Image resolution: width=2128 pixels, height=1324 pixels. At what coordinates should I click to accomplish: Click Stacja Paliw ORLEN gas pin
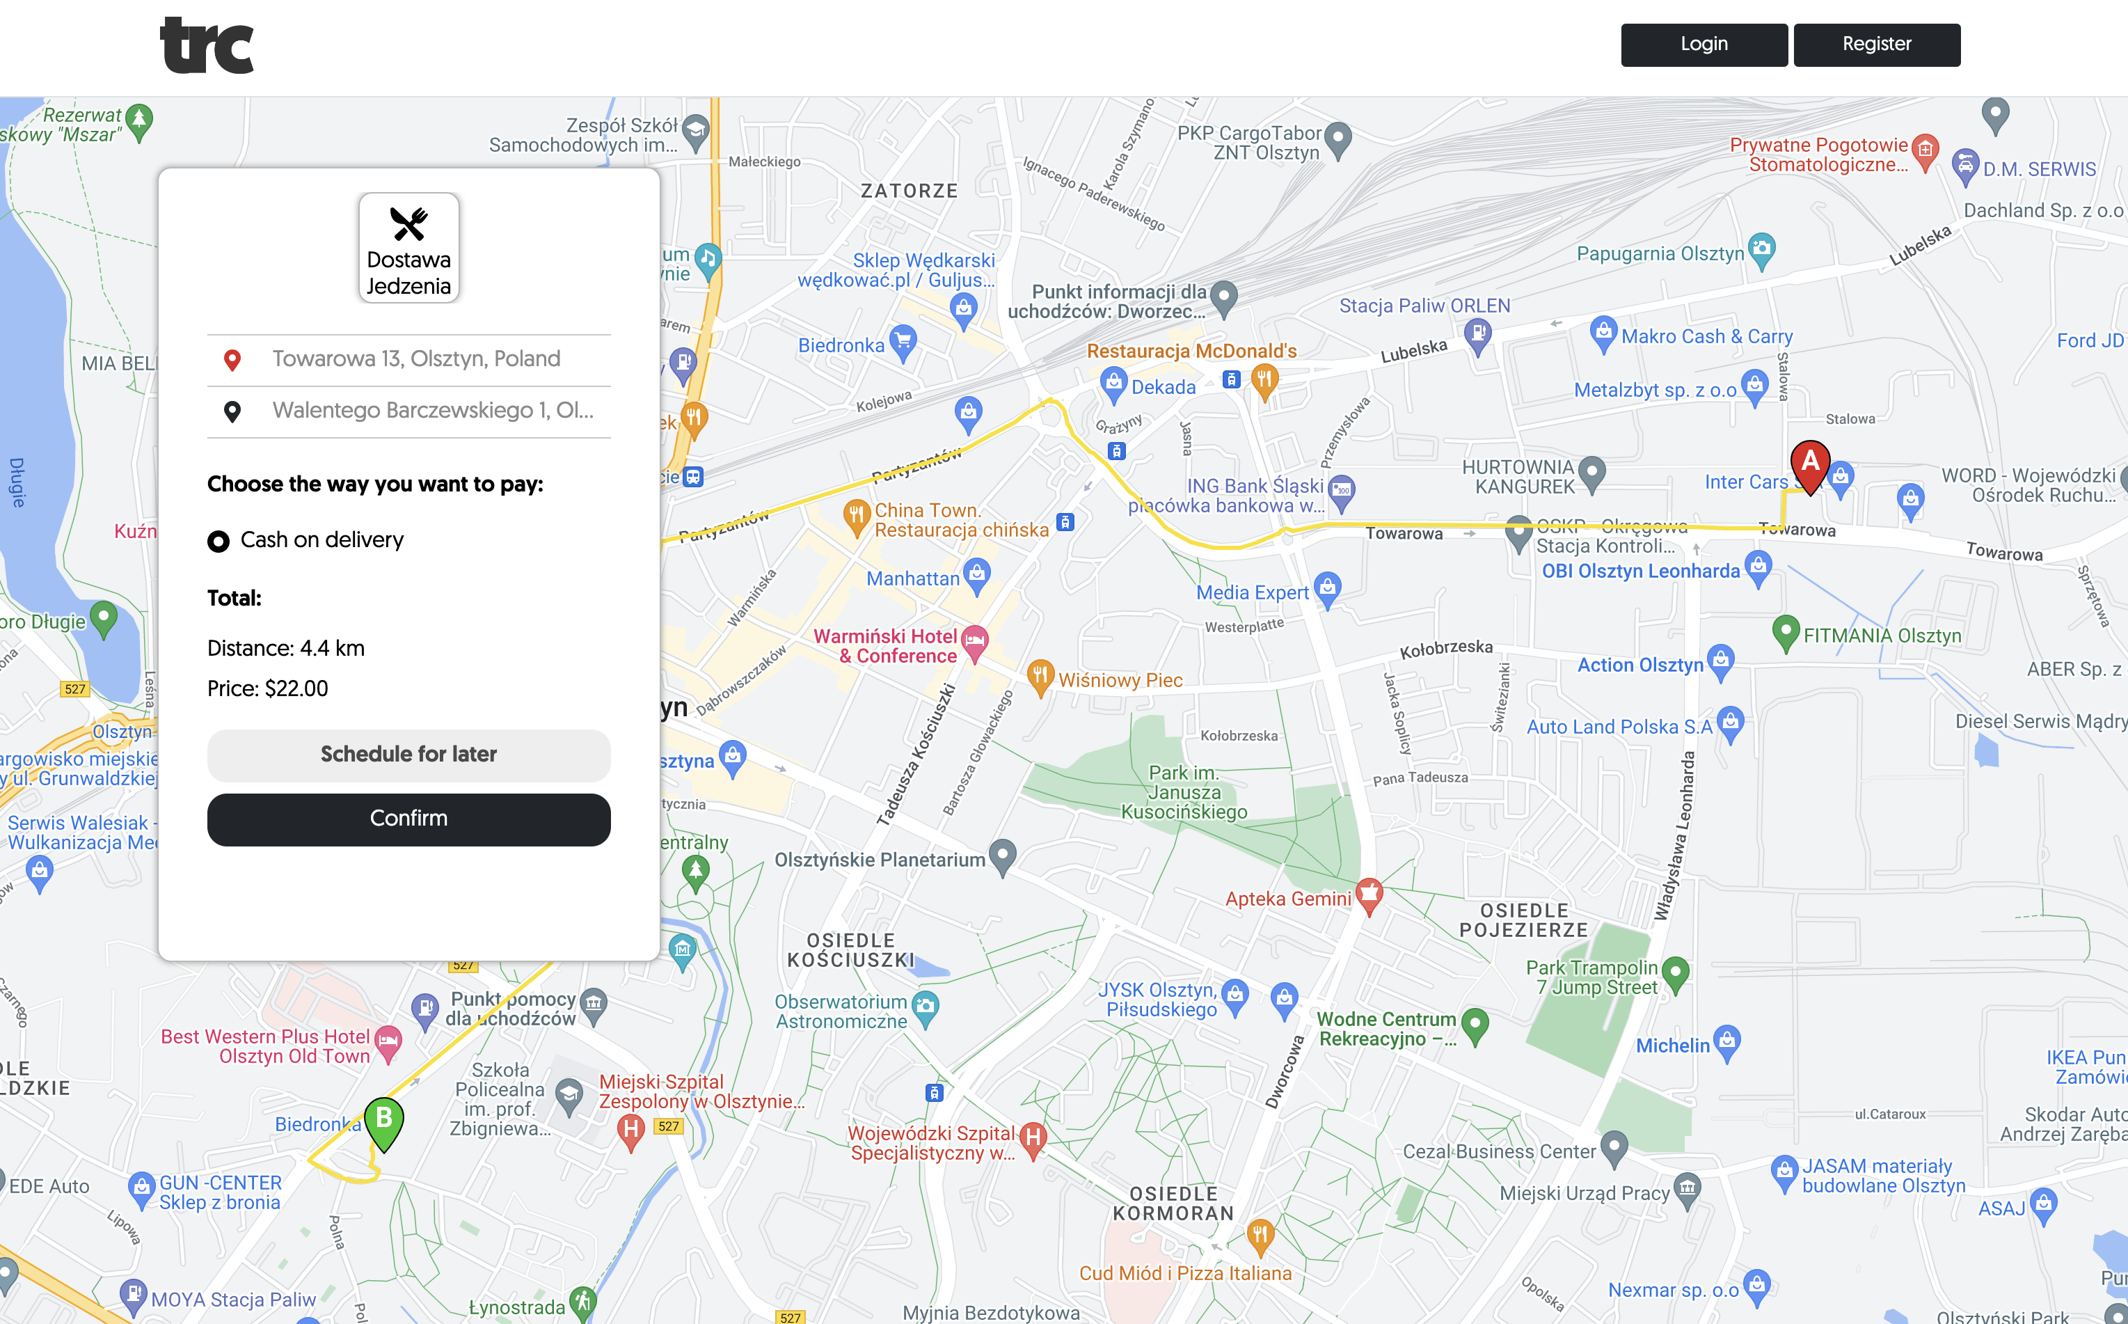coord(1477,337)
